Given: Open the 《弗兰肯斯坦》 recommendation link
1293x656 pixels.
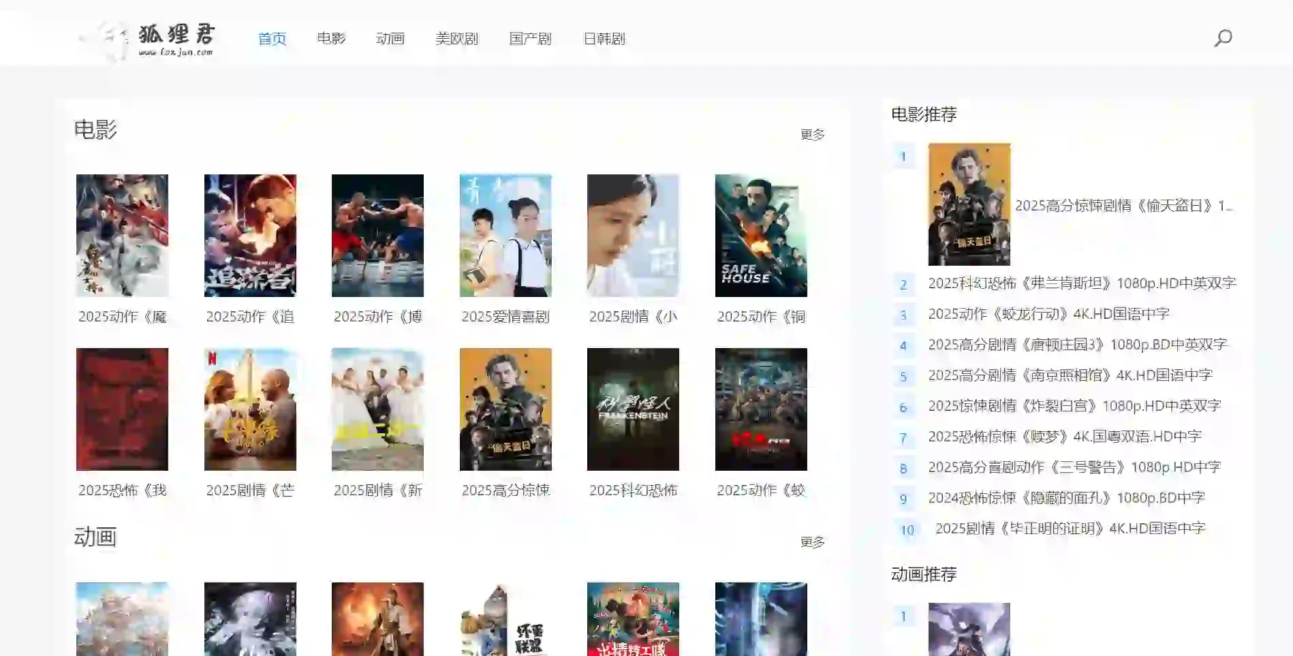Looking at the screenshot, I should click(x=1082, y=283).
